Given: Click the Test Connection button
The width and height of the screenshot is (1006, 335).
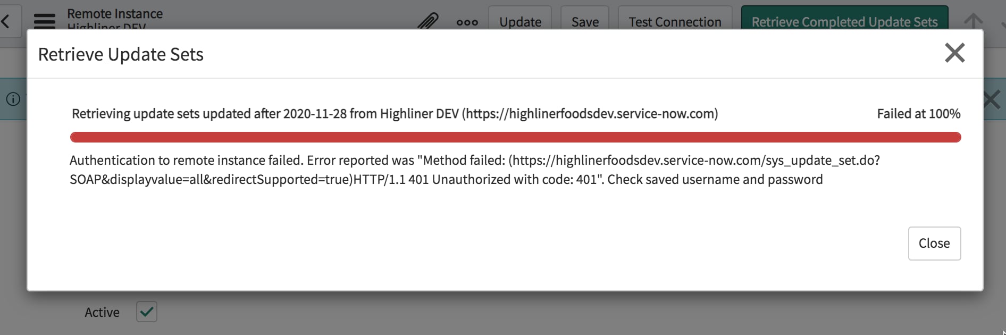Looking at the screenshot, I should coord(674,22).
